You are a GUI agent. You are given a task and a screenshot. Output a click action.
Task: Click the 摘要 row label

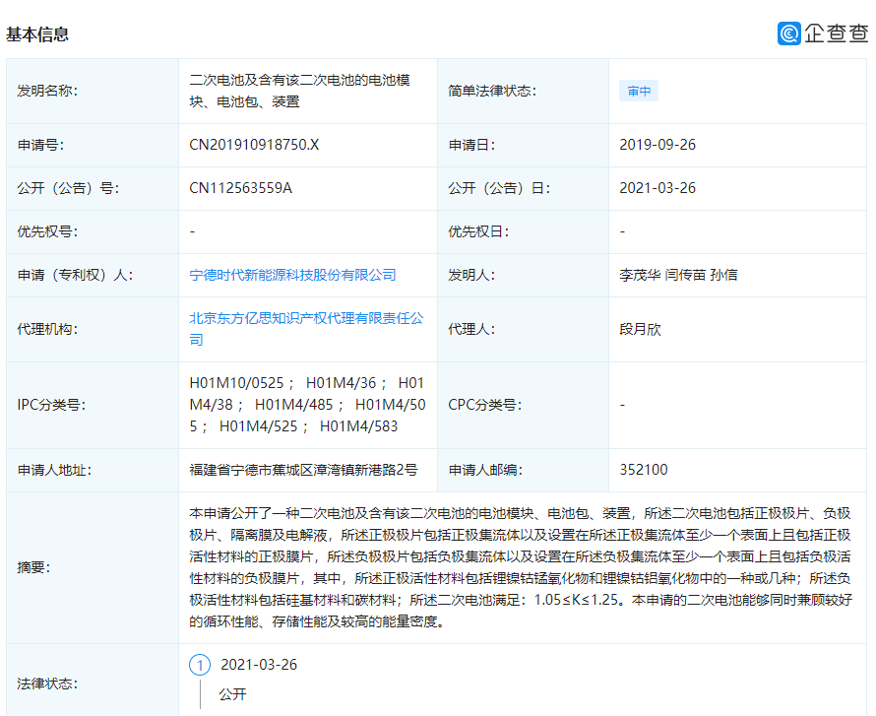click(33, 567)
